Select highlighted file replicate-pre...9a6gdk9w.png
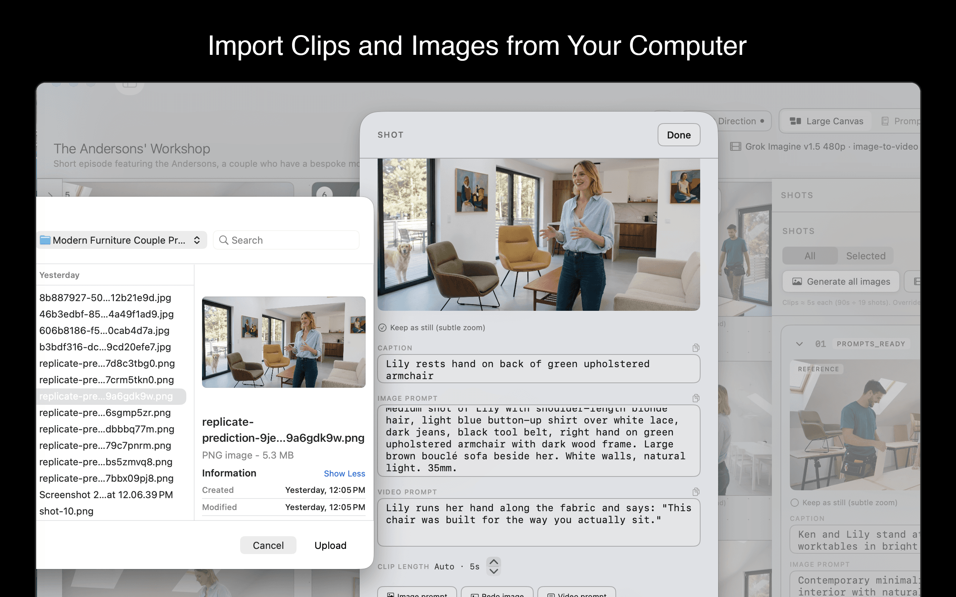 click(111, 396)
